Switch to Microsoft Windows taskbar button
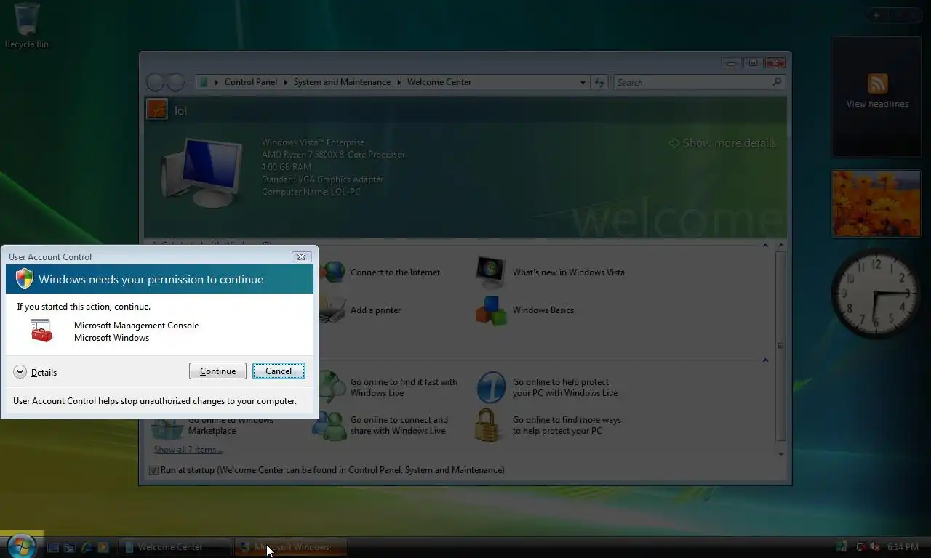 (291, 547)
